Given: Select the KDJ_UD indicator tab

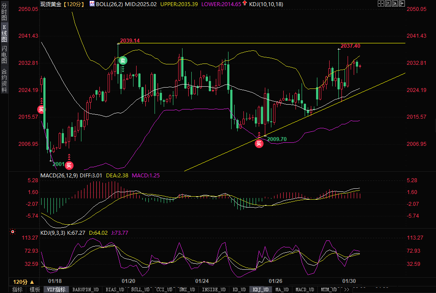Looking at the screenshot, I should (260, 289).
